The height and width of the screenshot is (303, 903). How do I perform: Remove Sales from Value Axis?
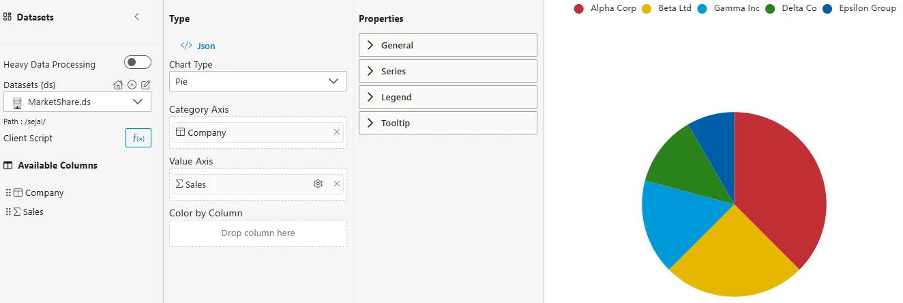tap(337, 184)
